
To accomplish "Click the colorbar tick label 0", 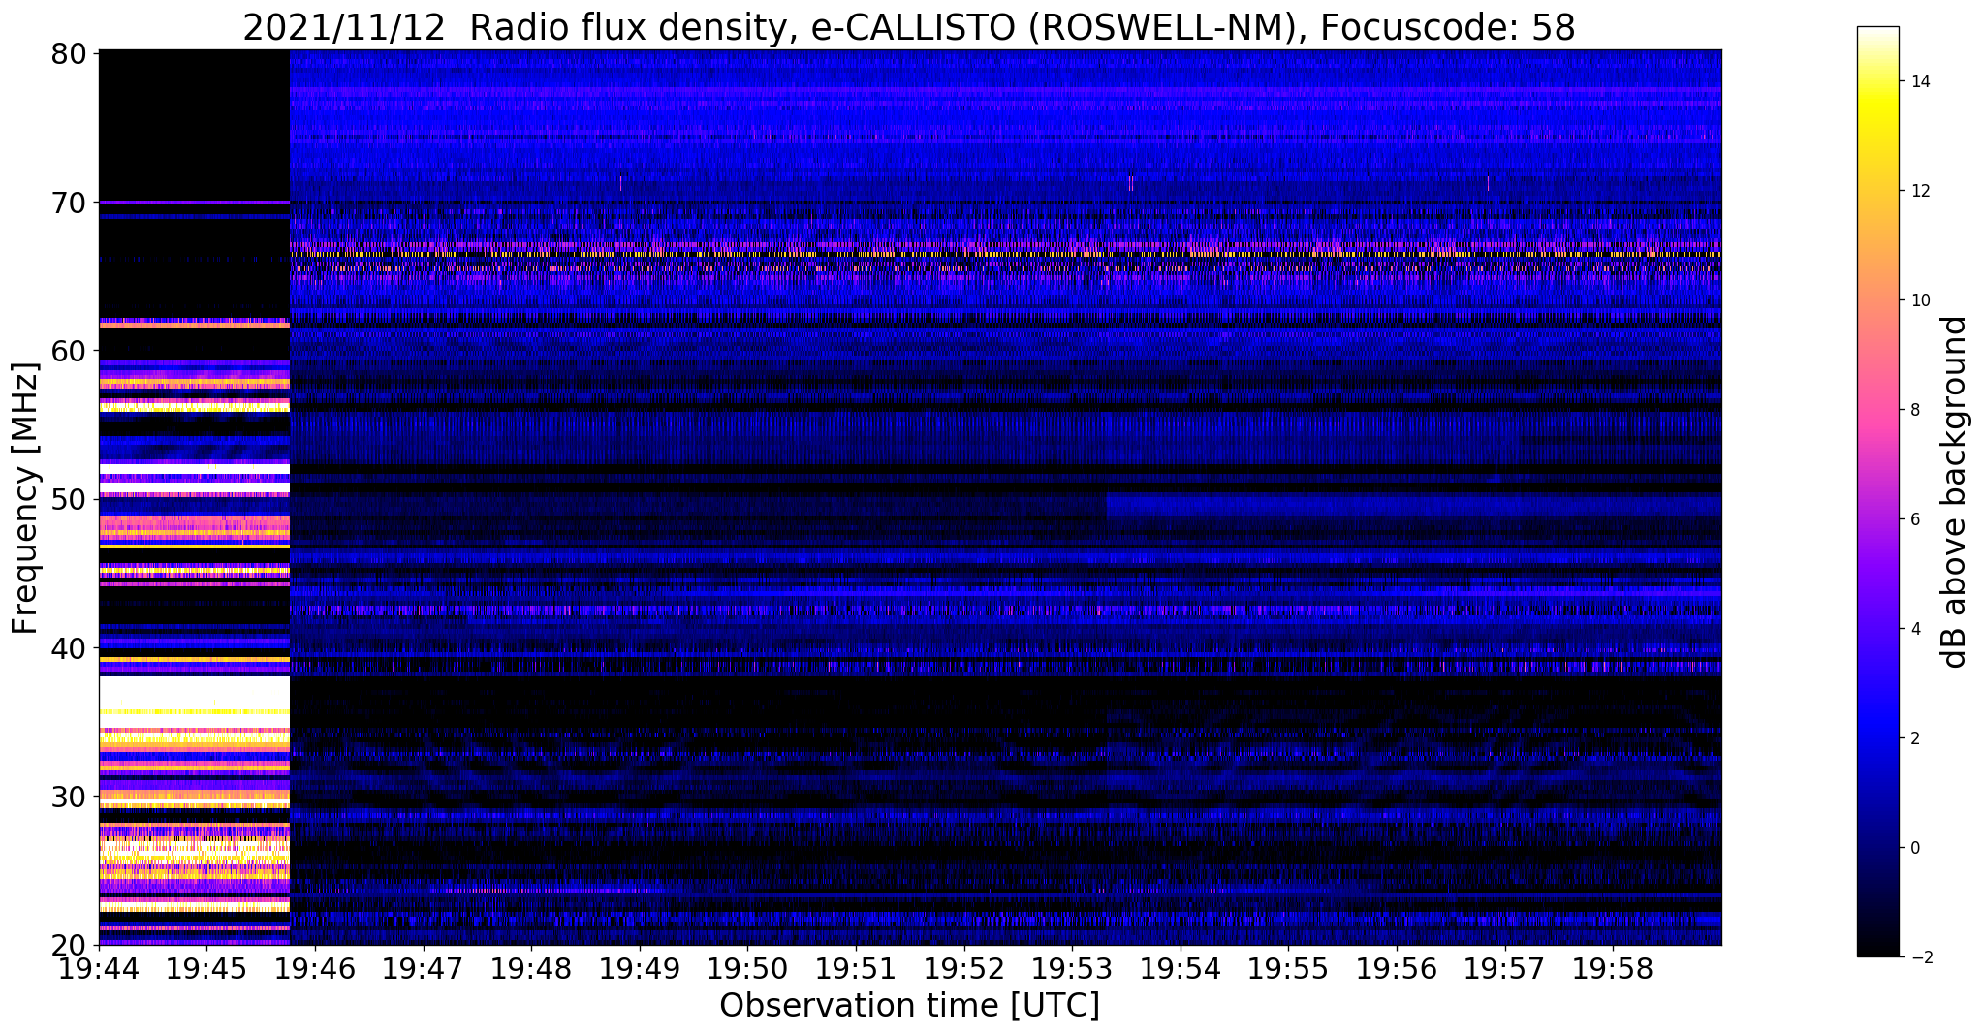I will [x=1914, y=848].
